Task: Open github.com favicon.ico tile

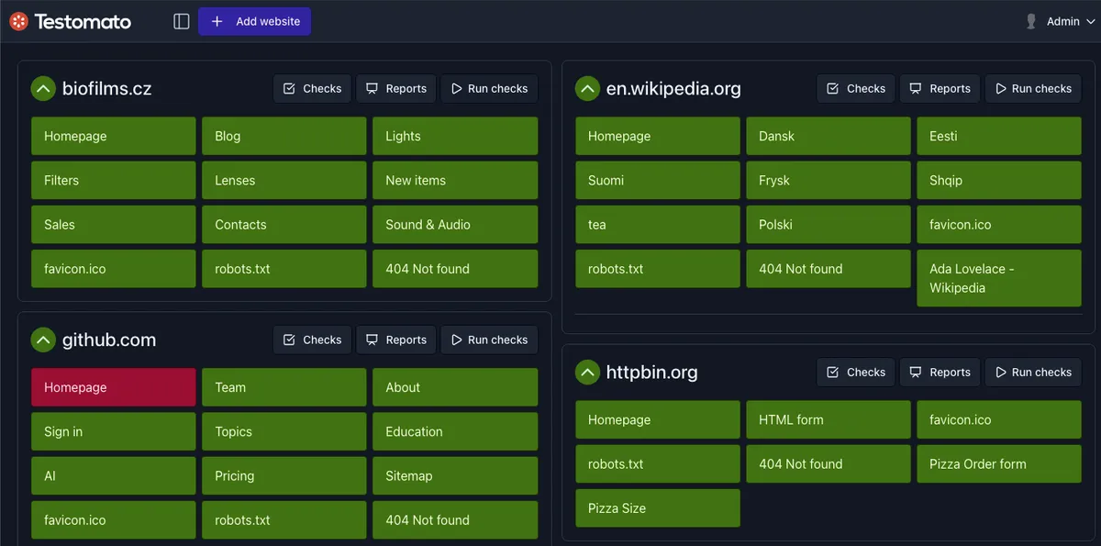Action: [114, 520]
